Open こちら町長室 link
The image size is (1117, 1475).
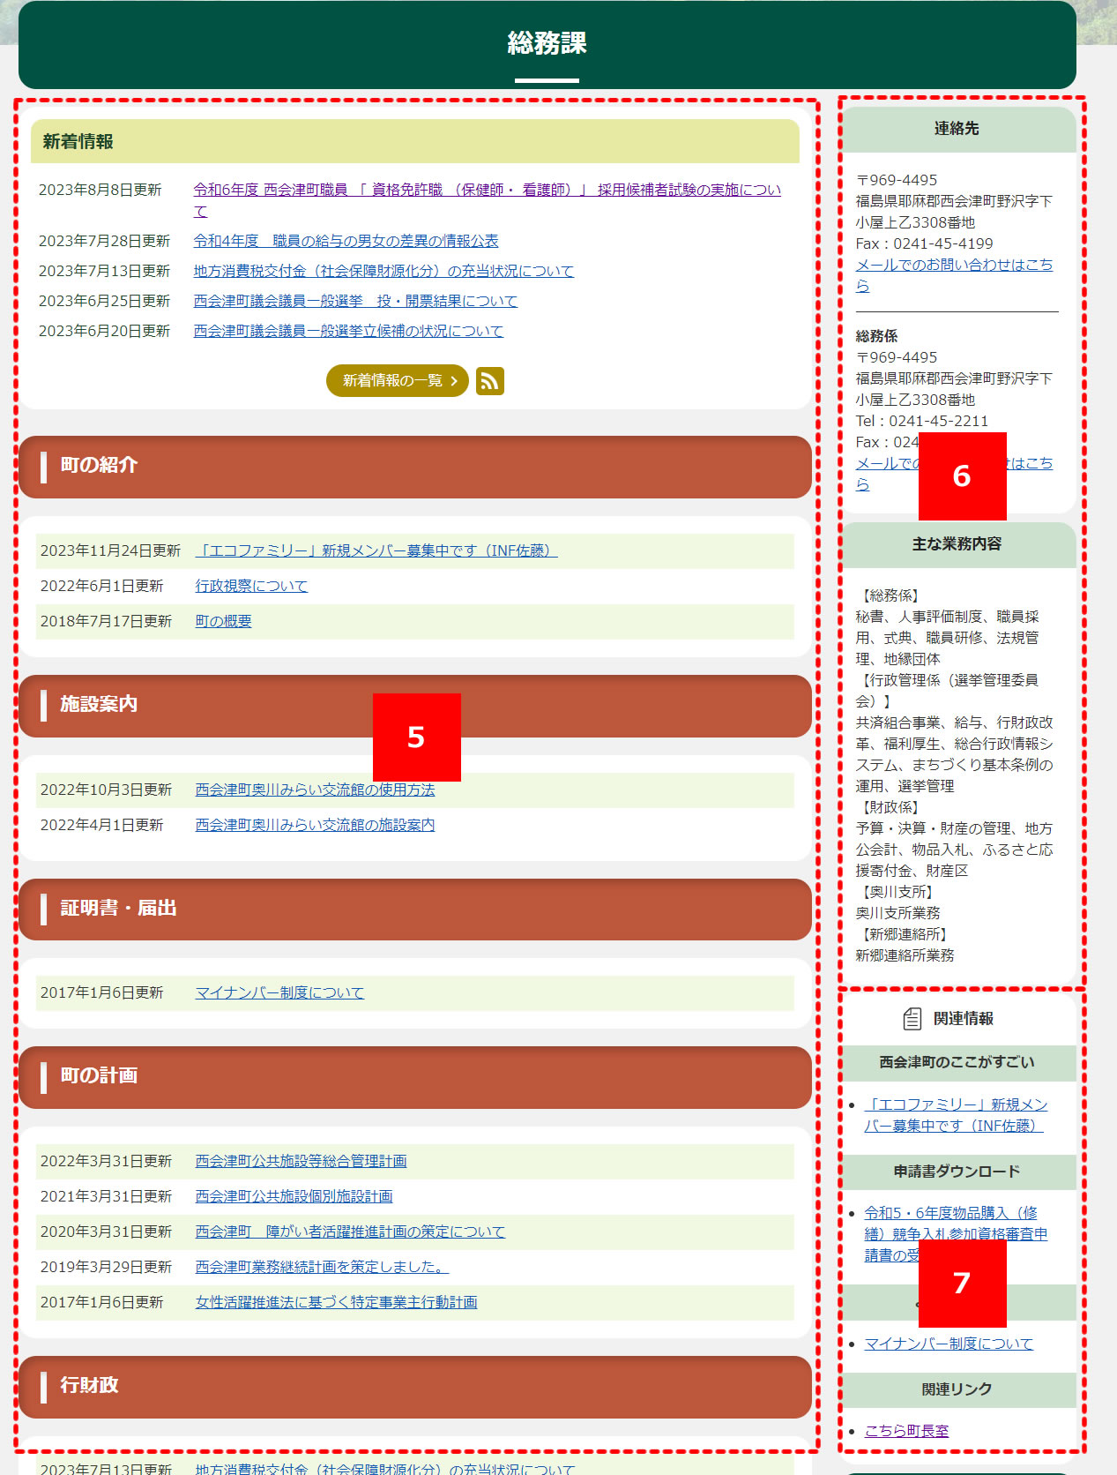pyautogui.click(x=906, y=1431)
